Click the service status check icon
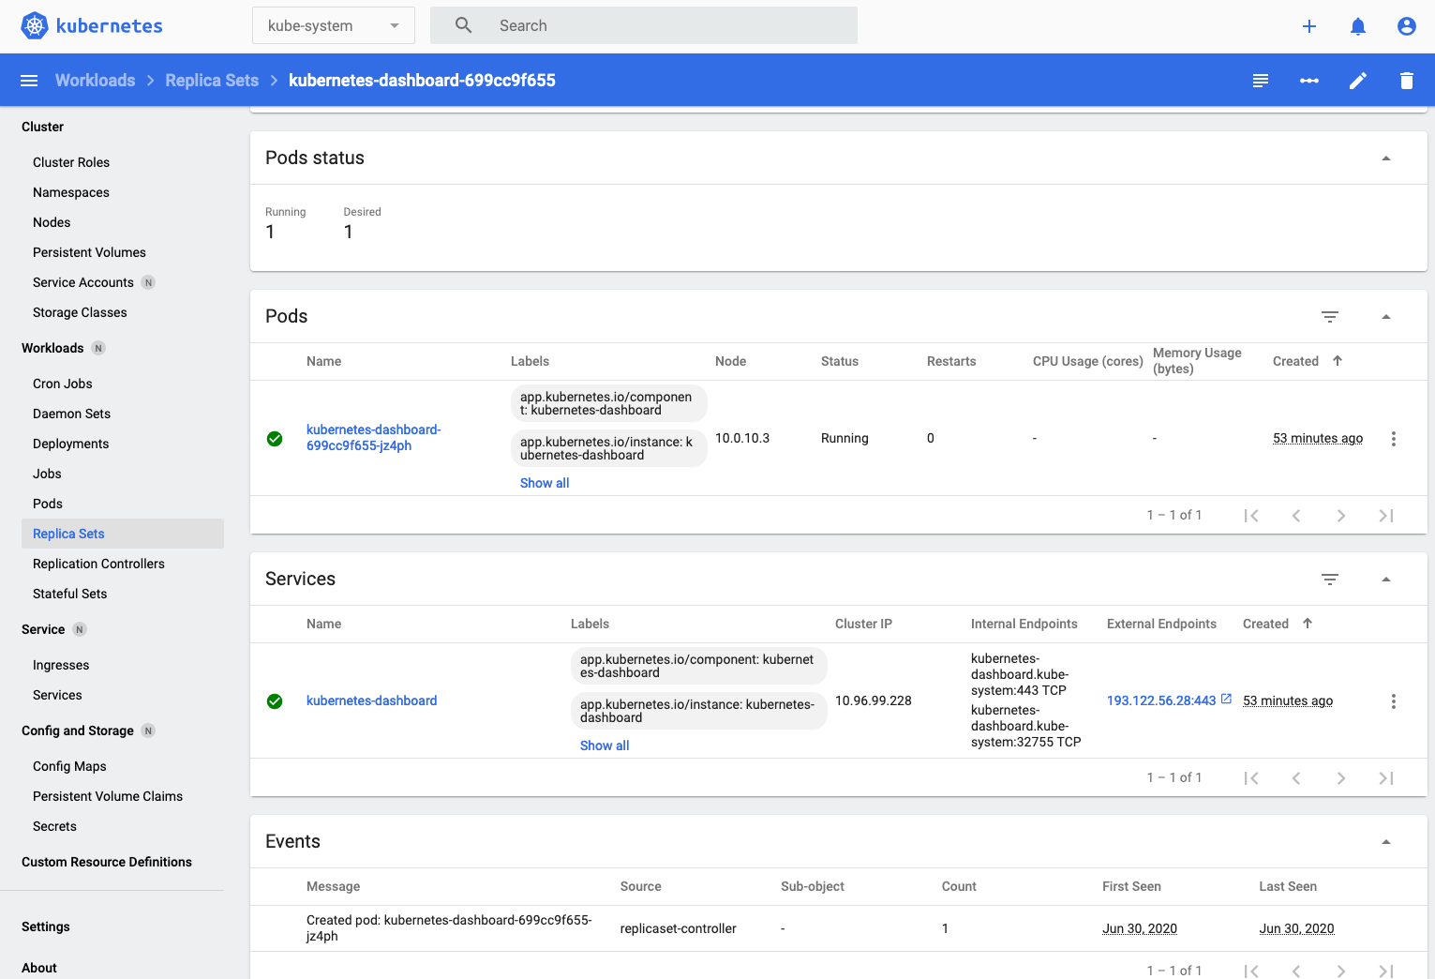 point(275,701)
